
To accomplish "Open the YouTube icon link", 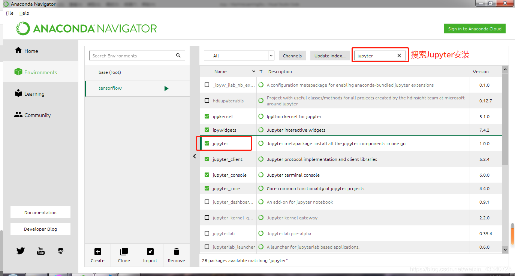I will point(41,251).
